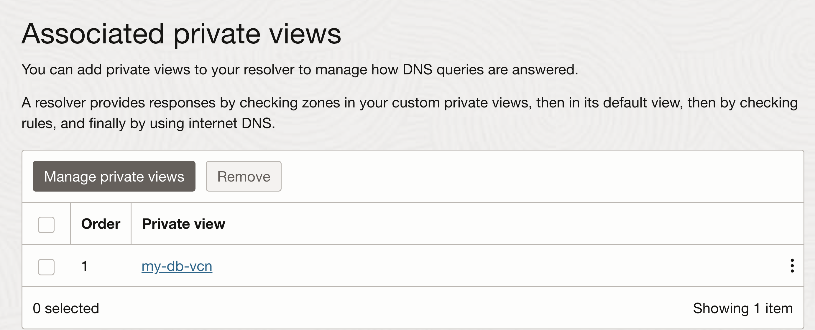The width and height of the screenshot is (815, 330).
Task: Tick the select-all checkbox in the table header
Action: point(46,225)
